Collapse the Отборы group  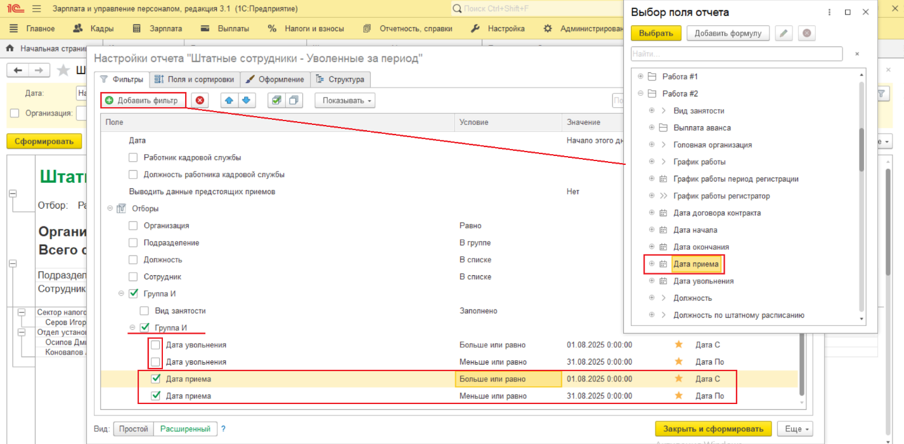[x=110, y=208]
